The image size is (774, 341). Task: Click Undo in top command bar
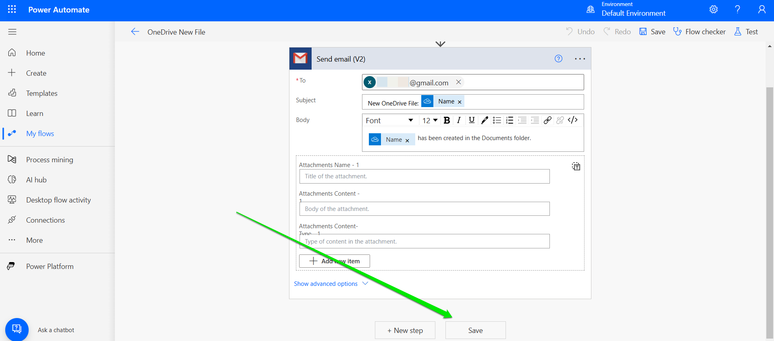[x=580, y=32]
